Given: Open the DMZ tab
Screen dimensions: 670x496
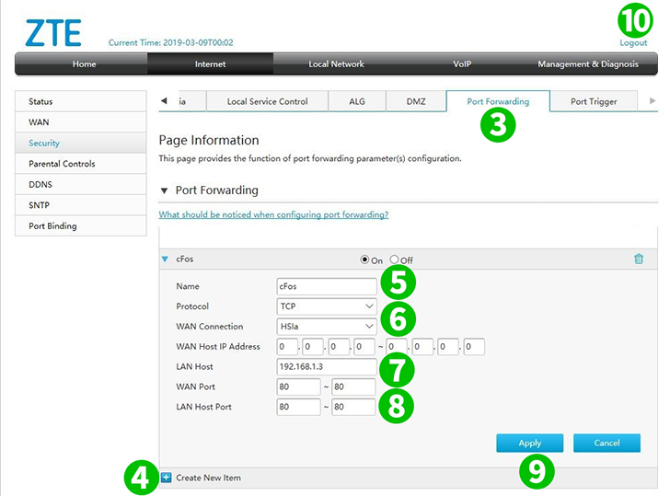Looking at the screenshot, I should coord(416,101).
